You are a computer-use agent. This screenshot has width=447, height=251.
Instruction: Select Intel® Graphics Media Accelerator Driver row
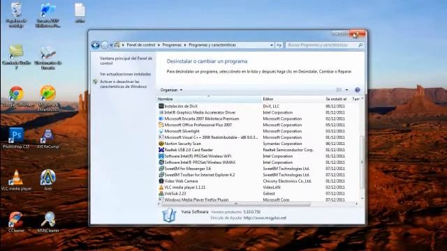258,112
